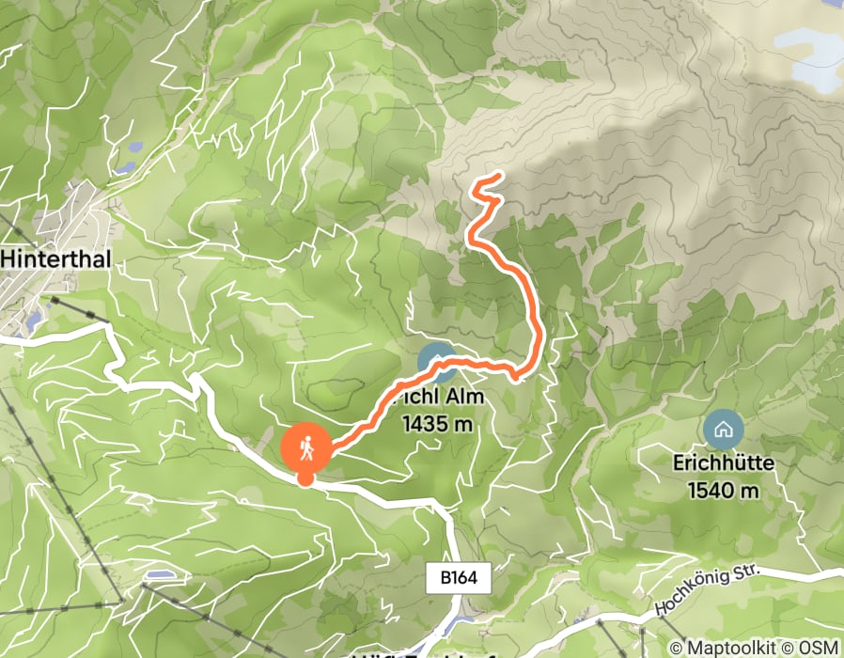Select the Pichl Alm hut icon
The width and height of the screenshot is (844, 658).
(438, 363)
